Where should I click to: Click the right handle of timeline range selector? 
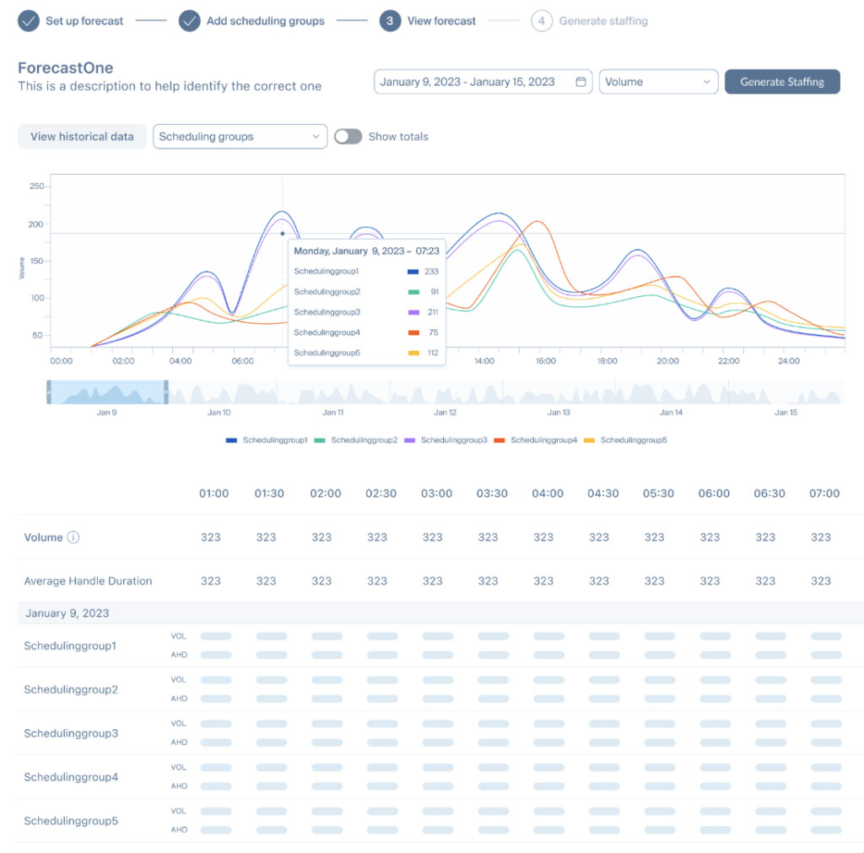166,391
